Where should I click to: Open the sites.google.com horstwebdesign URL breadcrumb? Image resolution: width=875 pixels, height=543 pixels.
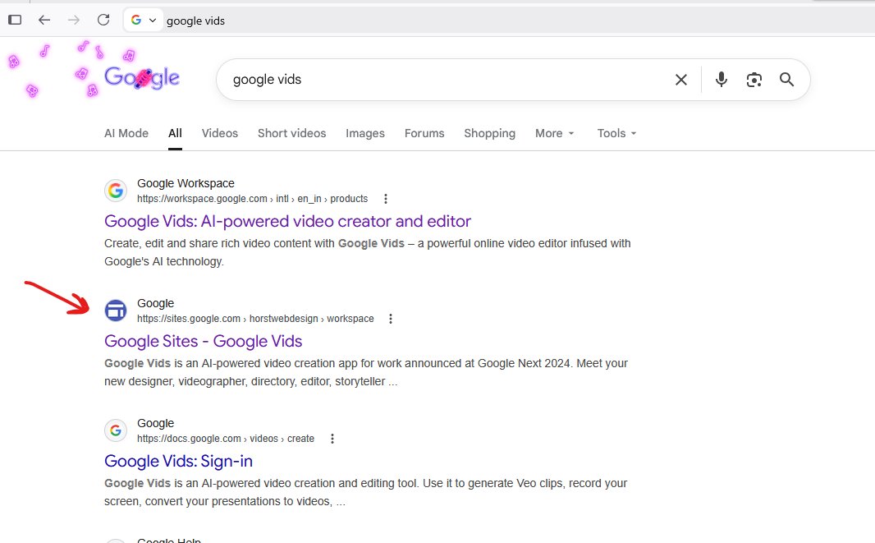[x=255, y=319]
